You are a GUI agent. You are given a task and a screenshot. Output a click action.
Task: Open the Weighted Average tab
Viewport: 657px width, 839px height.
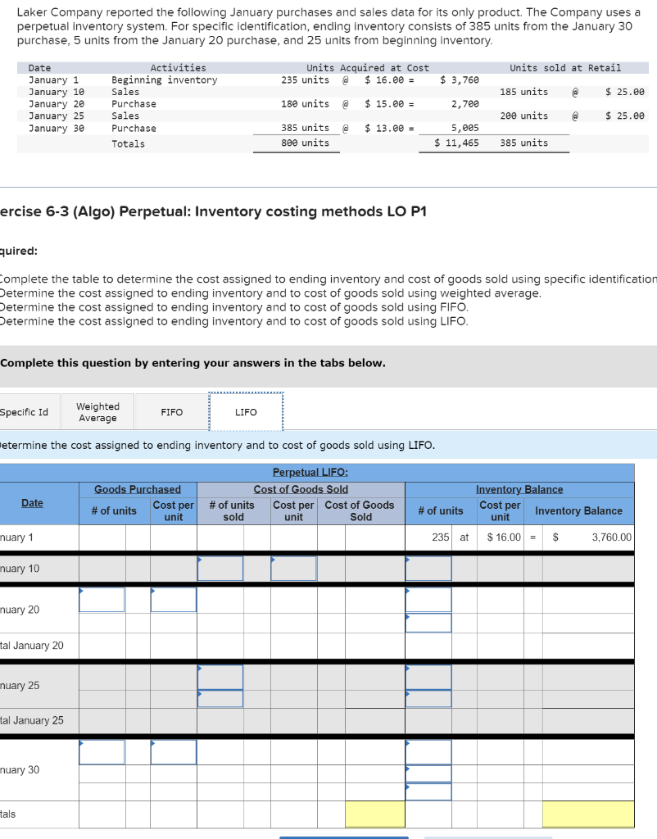(x=97, y=411)
